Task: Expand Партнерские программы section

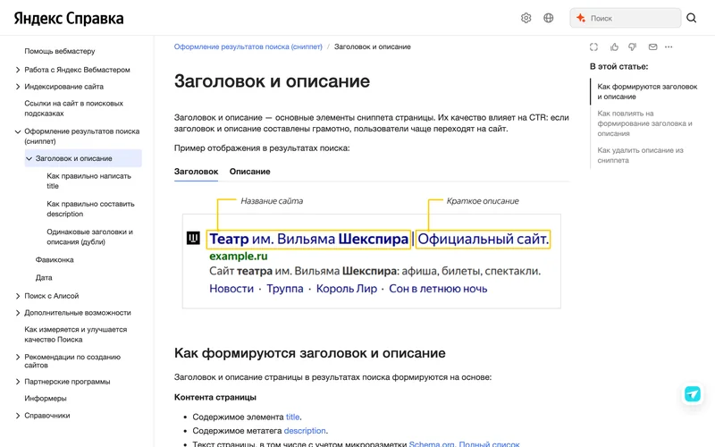Action: tap(17, 382)
